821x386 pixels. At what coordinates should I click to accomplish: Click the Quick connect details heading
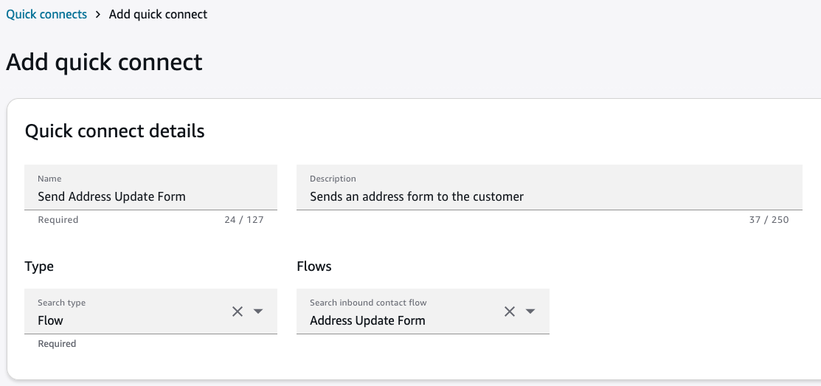pos(115,131)
